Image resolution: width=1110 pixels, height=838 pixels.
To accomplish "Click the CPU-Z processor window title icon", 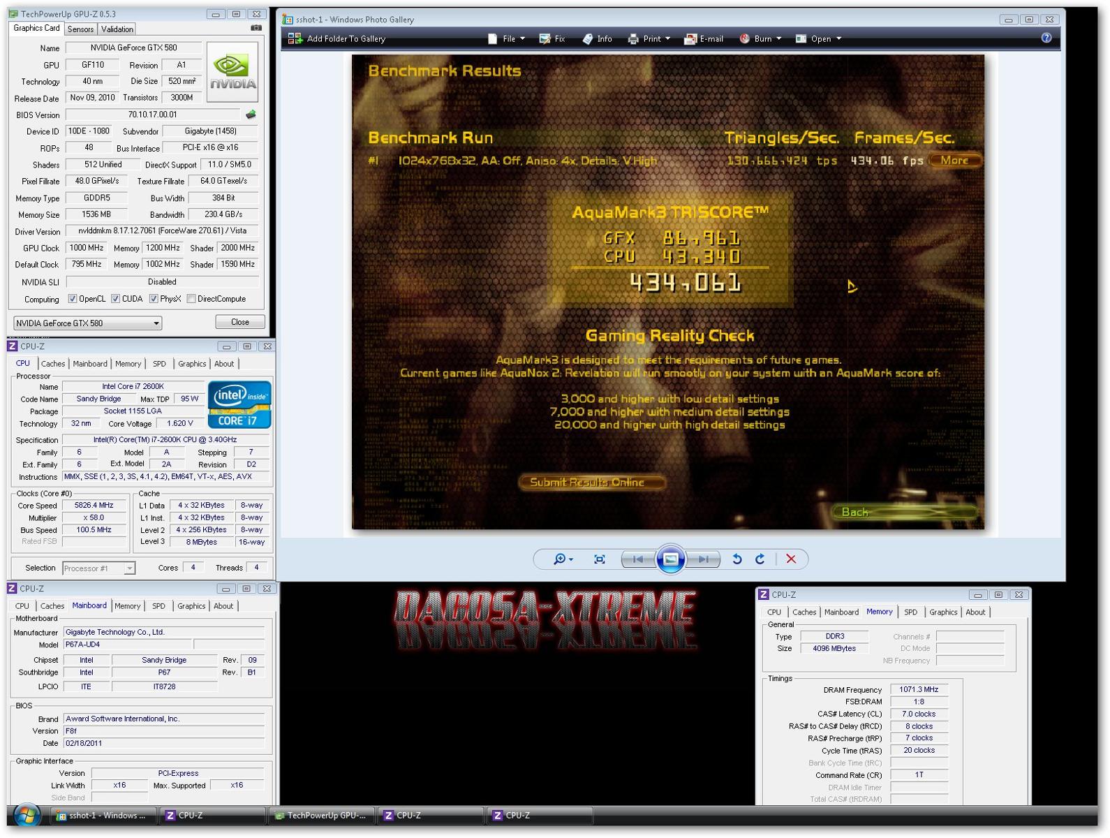I will (13, 346).
